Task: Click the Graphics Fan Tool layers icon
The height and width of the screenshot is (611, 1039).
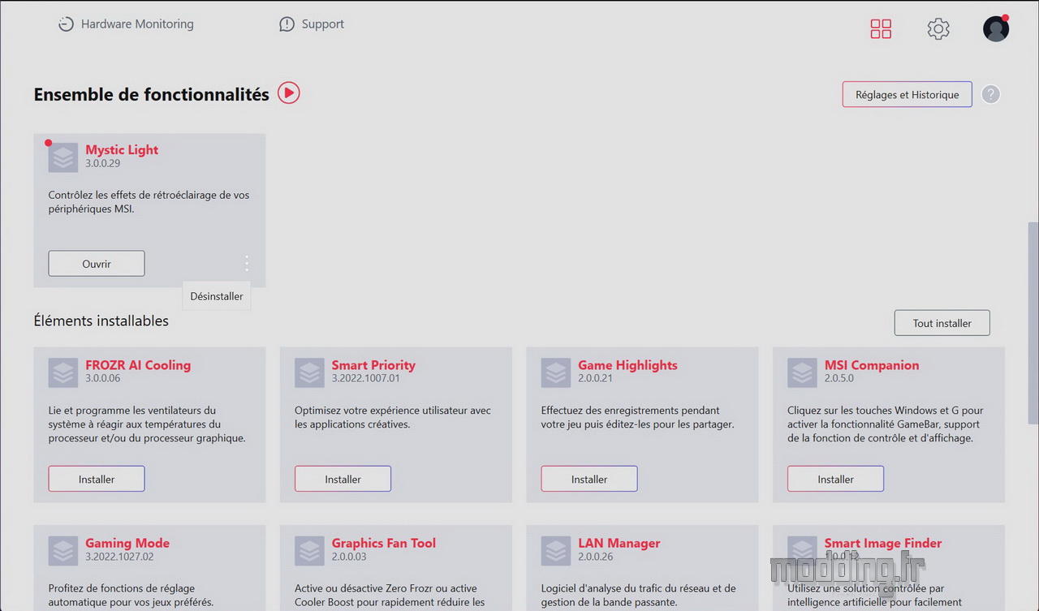Action: [310, 551]
